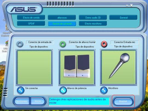
Task: Open the General tab
Action: (x=123, y=18)
